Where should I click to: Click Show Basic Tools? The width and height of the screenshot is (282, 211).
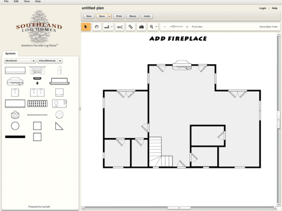[268, 27]
